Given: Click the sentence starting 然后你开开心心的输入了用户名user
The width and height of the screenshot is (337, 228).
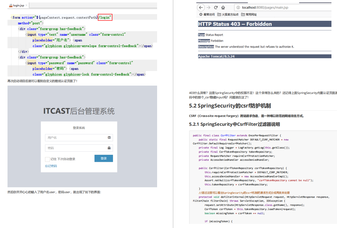Looking at the screenshot, I should pos(54,192).
